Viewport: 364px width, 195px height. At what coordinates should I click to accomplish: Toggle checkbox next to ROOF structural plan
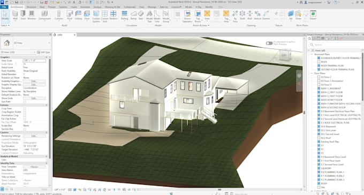pyautogui.click(x=318, y=62)
